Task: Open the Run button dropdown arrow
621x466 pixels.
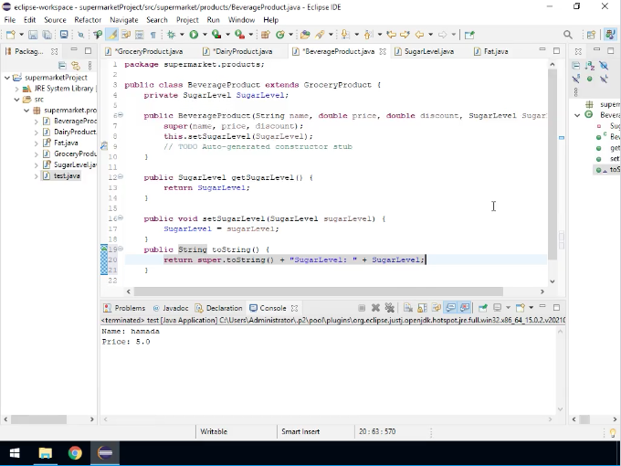Action: [204, 35]
